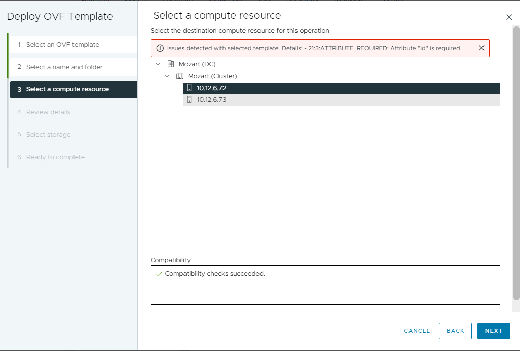Select the Mozart (DC) datacenter label
Image resolution: width=520 pixels, height=351 pixels.
click(197, 64)
